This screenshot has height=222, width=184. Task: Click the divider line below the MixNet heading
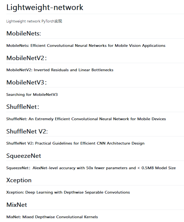95,210
